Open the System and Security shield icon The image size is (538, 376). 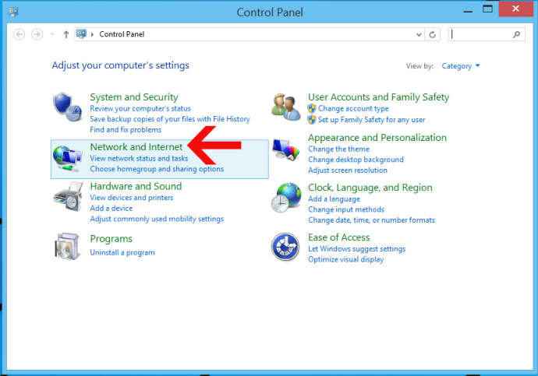click(x=67, y=107)
